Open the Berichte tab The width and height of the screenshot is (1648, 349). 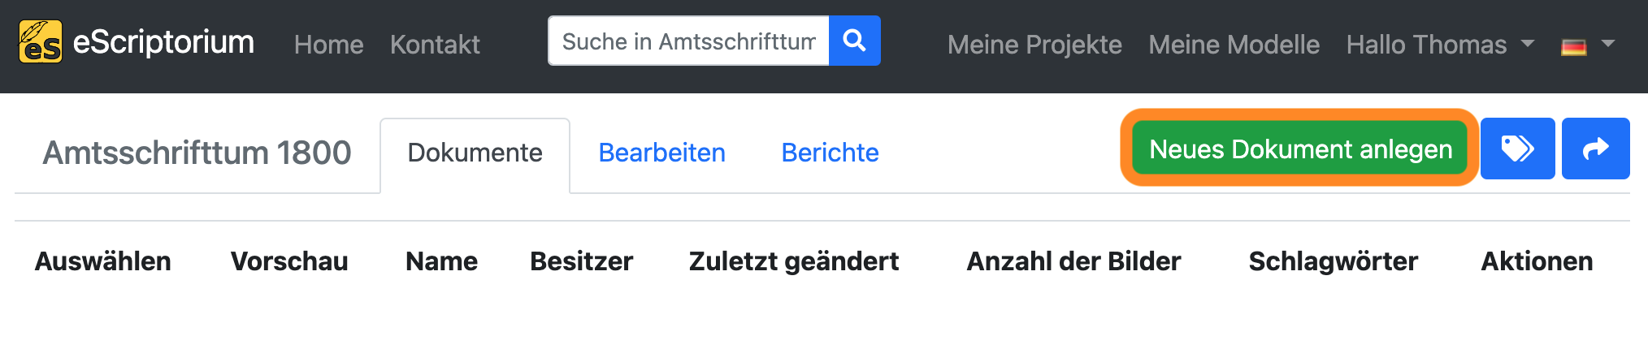click(x=830, y=153)
